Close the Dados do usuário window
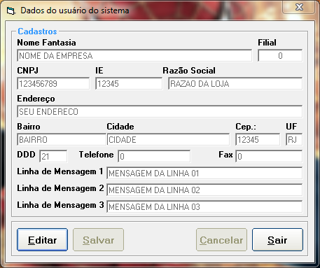320x268 pixels. pos(299,7)
